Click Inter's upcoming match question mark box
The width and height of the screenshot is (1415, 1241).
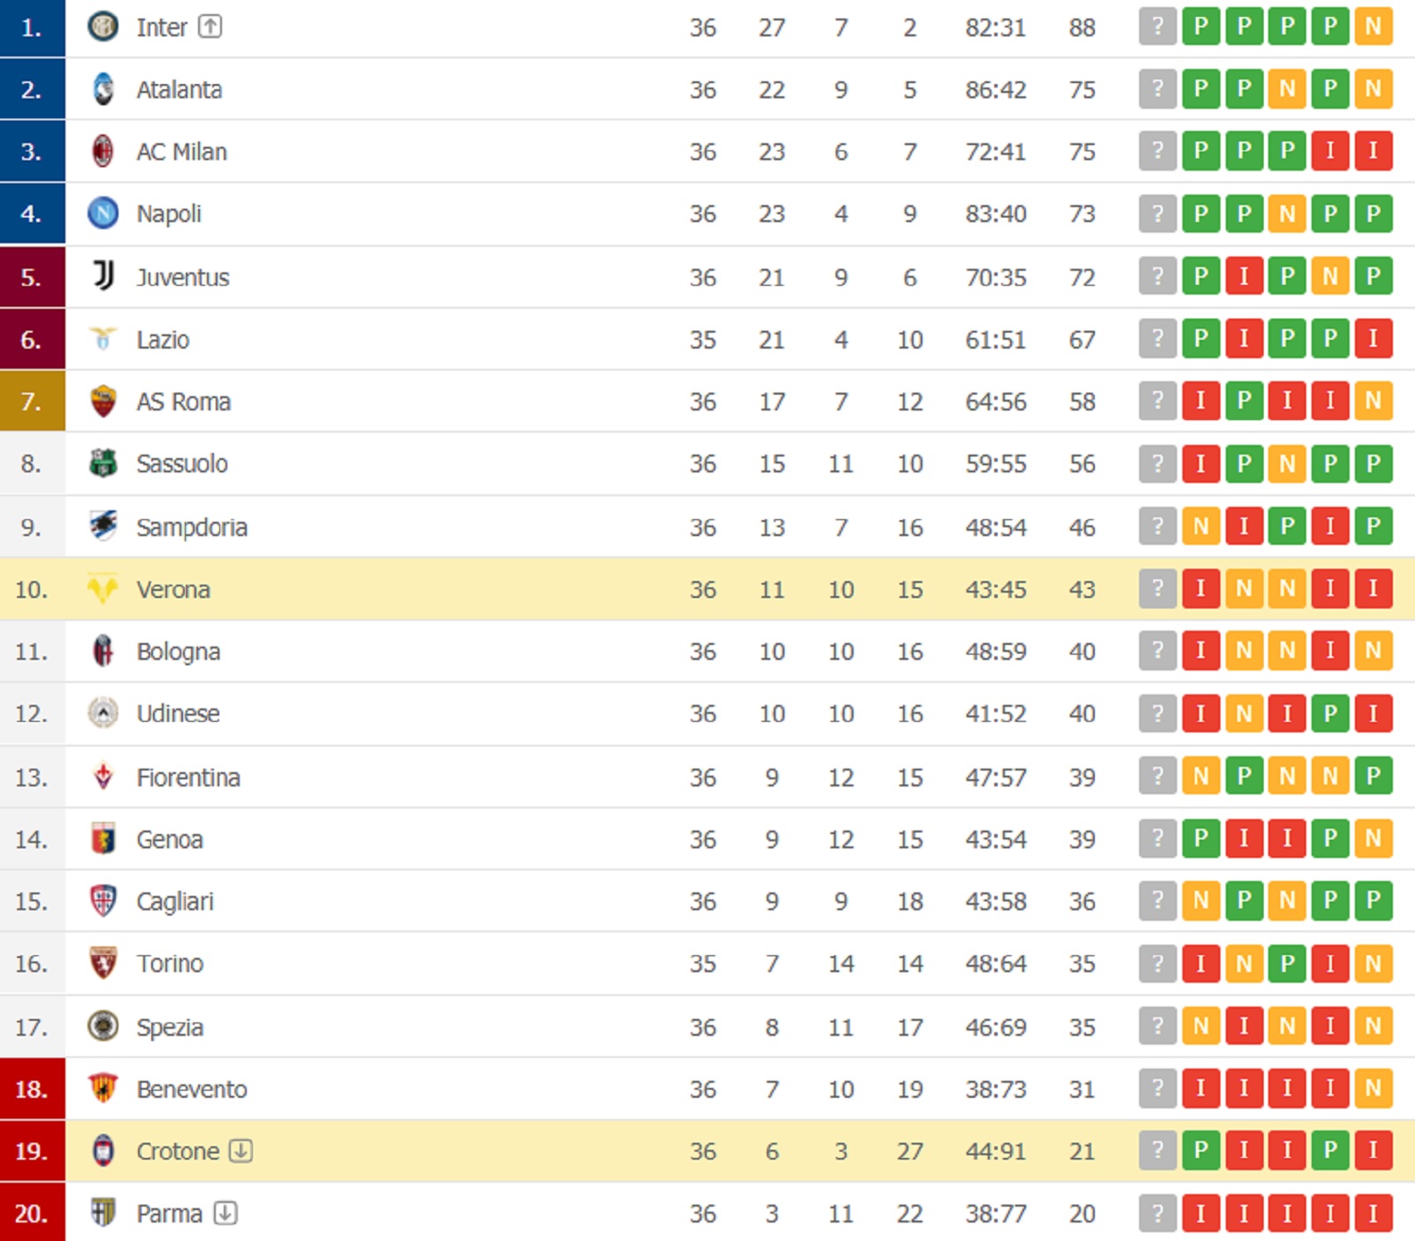(1157, 27)
